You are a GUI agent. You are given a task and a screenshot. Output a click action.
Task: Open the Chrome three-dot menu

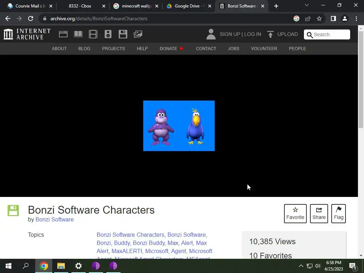click(x=356, y=18)
